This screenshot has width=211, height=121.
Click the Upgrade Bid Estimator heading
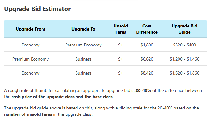(x=37, y=9)
